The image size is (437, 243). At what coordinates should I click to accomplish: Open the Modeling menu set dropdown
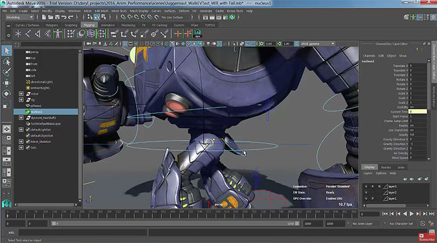(19, 17)
